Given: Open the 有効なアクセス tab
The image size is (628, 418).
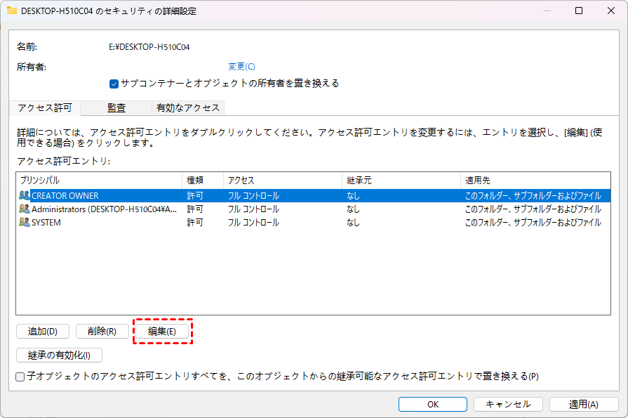Looking at the screenshot, I should pos(188,107).
